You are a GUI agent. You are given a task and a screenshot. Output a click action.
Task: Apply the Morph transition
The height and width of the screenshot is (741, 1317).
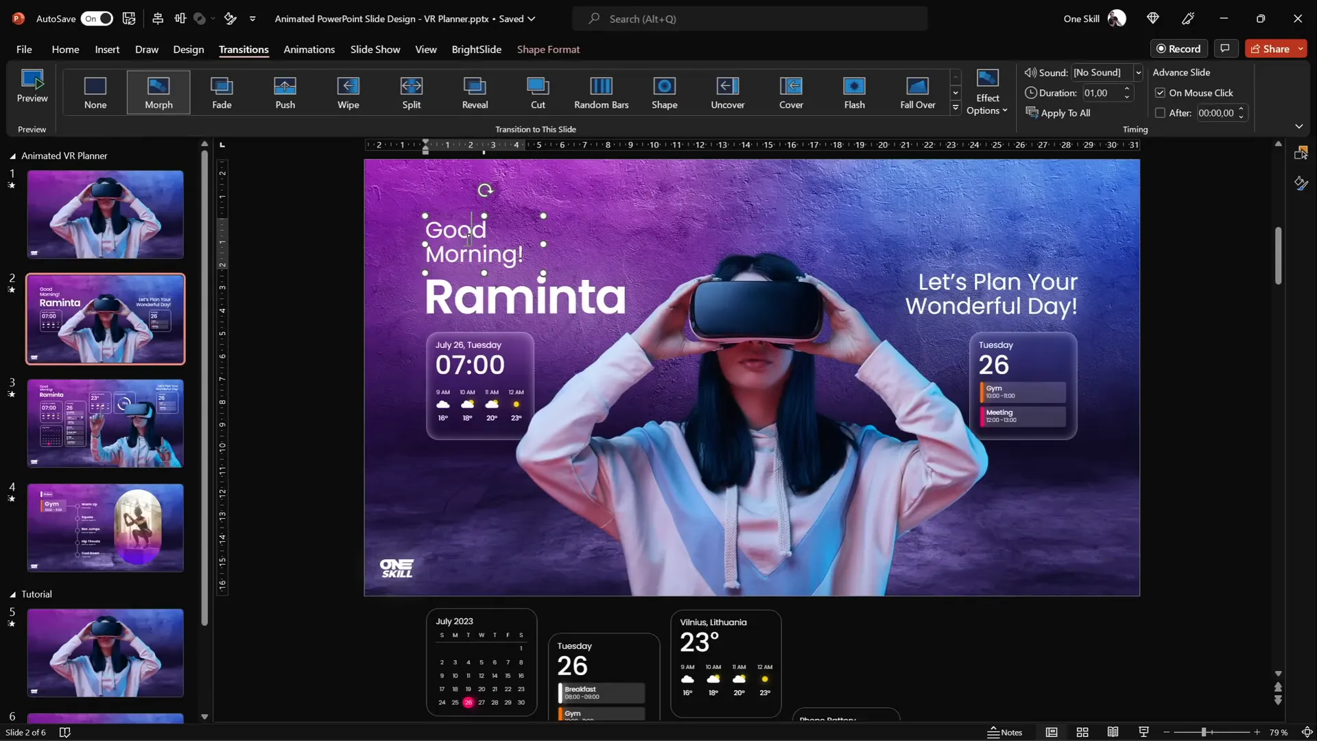tap(158, 92)
